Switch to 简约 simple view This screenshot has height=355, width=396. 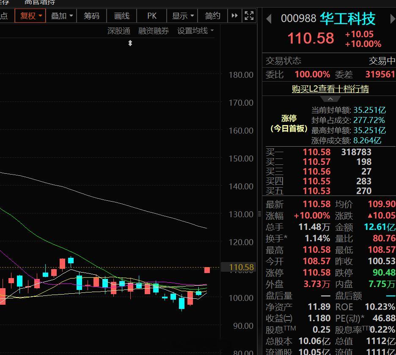pyautogui.click(x=212, y=16)
